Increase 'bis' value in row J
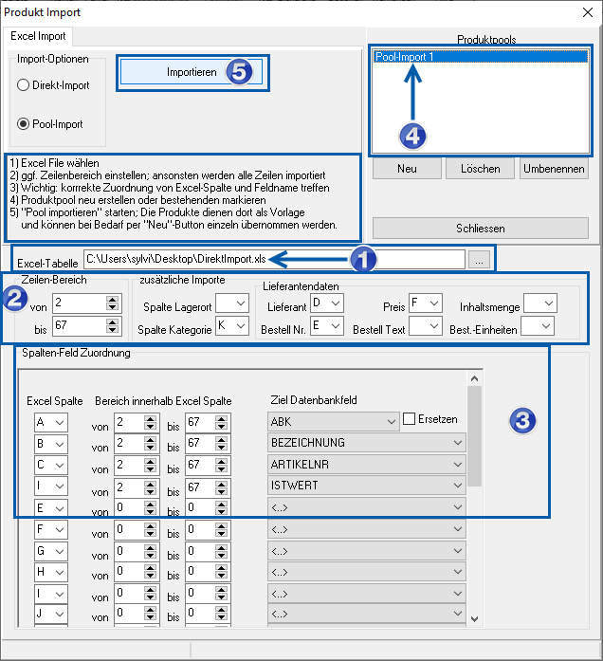Image resolution: width=603 pixels, height=661 pixels. point(222,609)
